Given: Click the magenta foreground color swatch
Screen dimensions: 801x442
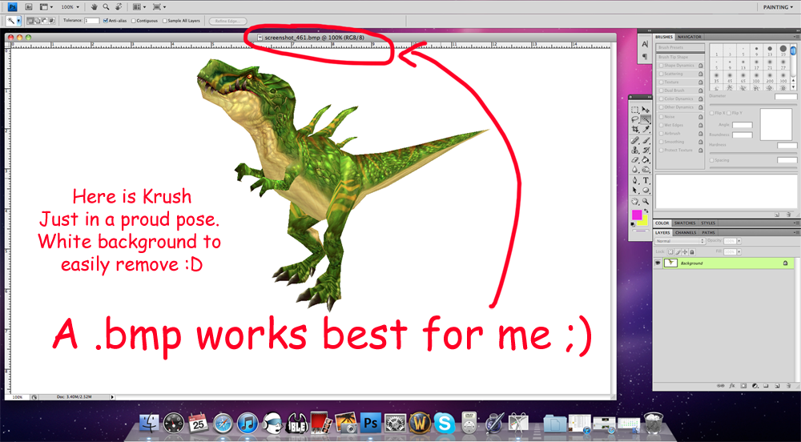Looking at the screenshot, I should pyautogui.click(x=637, y=215).
